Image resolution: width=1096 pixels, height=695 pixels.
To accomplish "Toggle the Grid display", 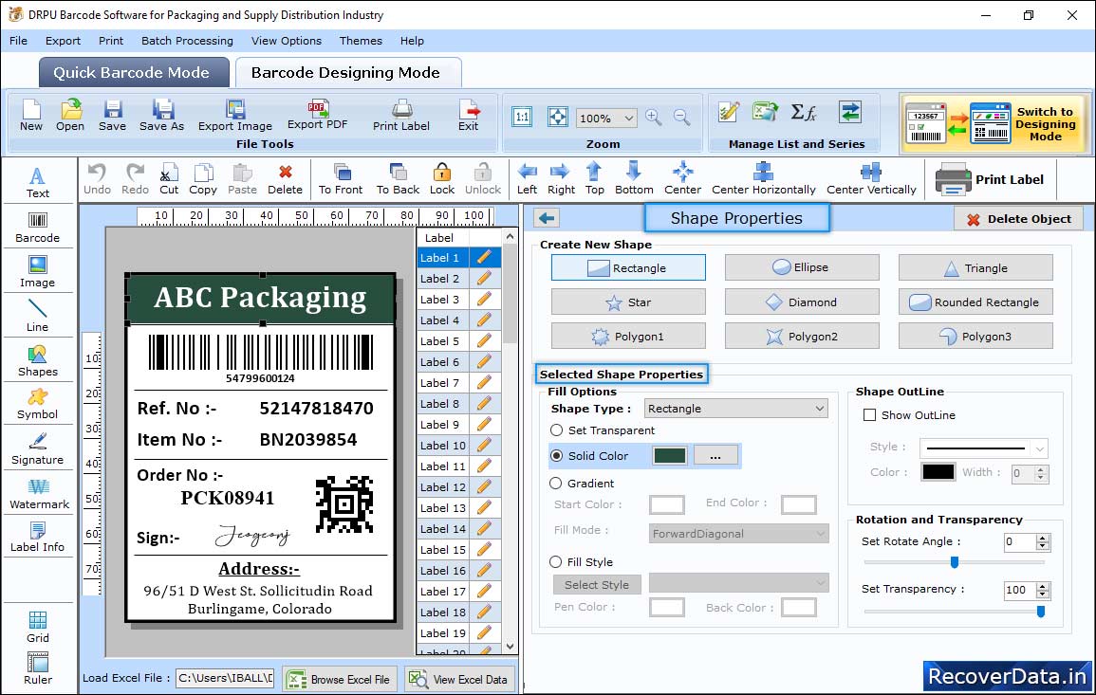I will [38, 627].
